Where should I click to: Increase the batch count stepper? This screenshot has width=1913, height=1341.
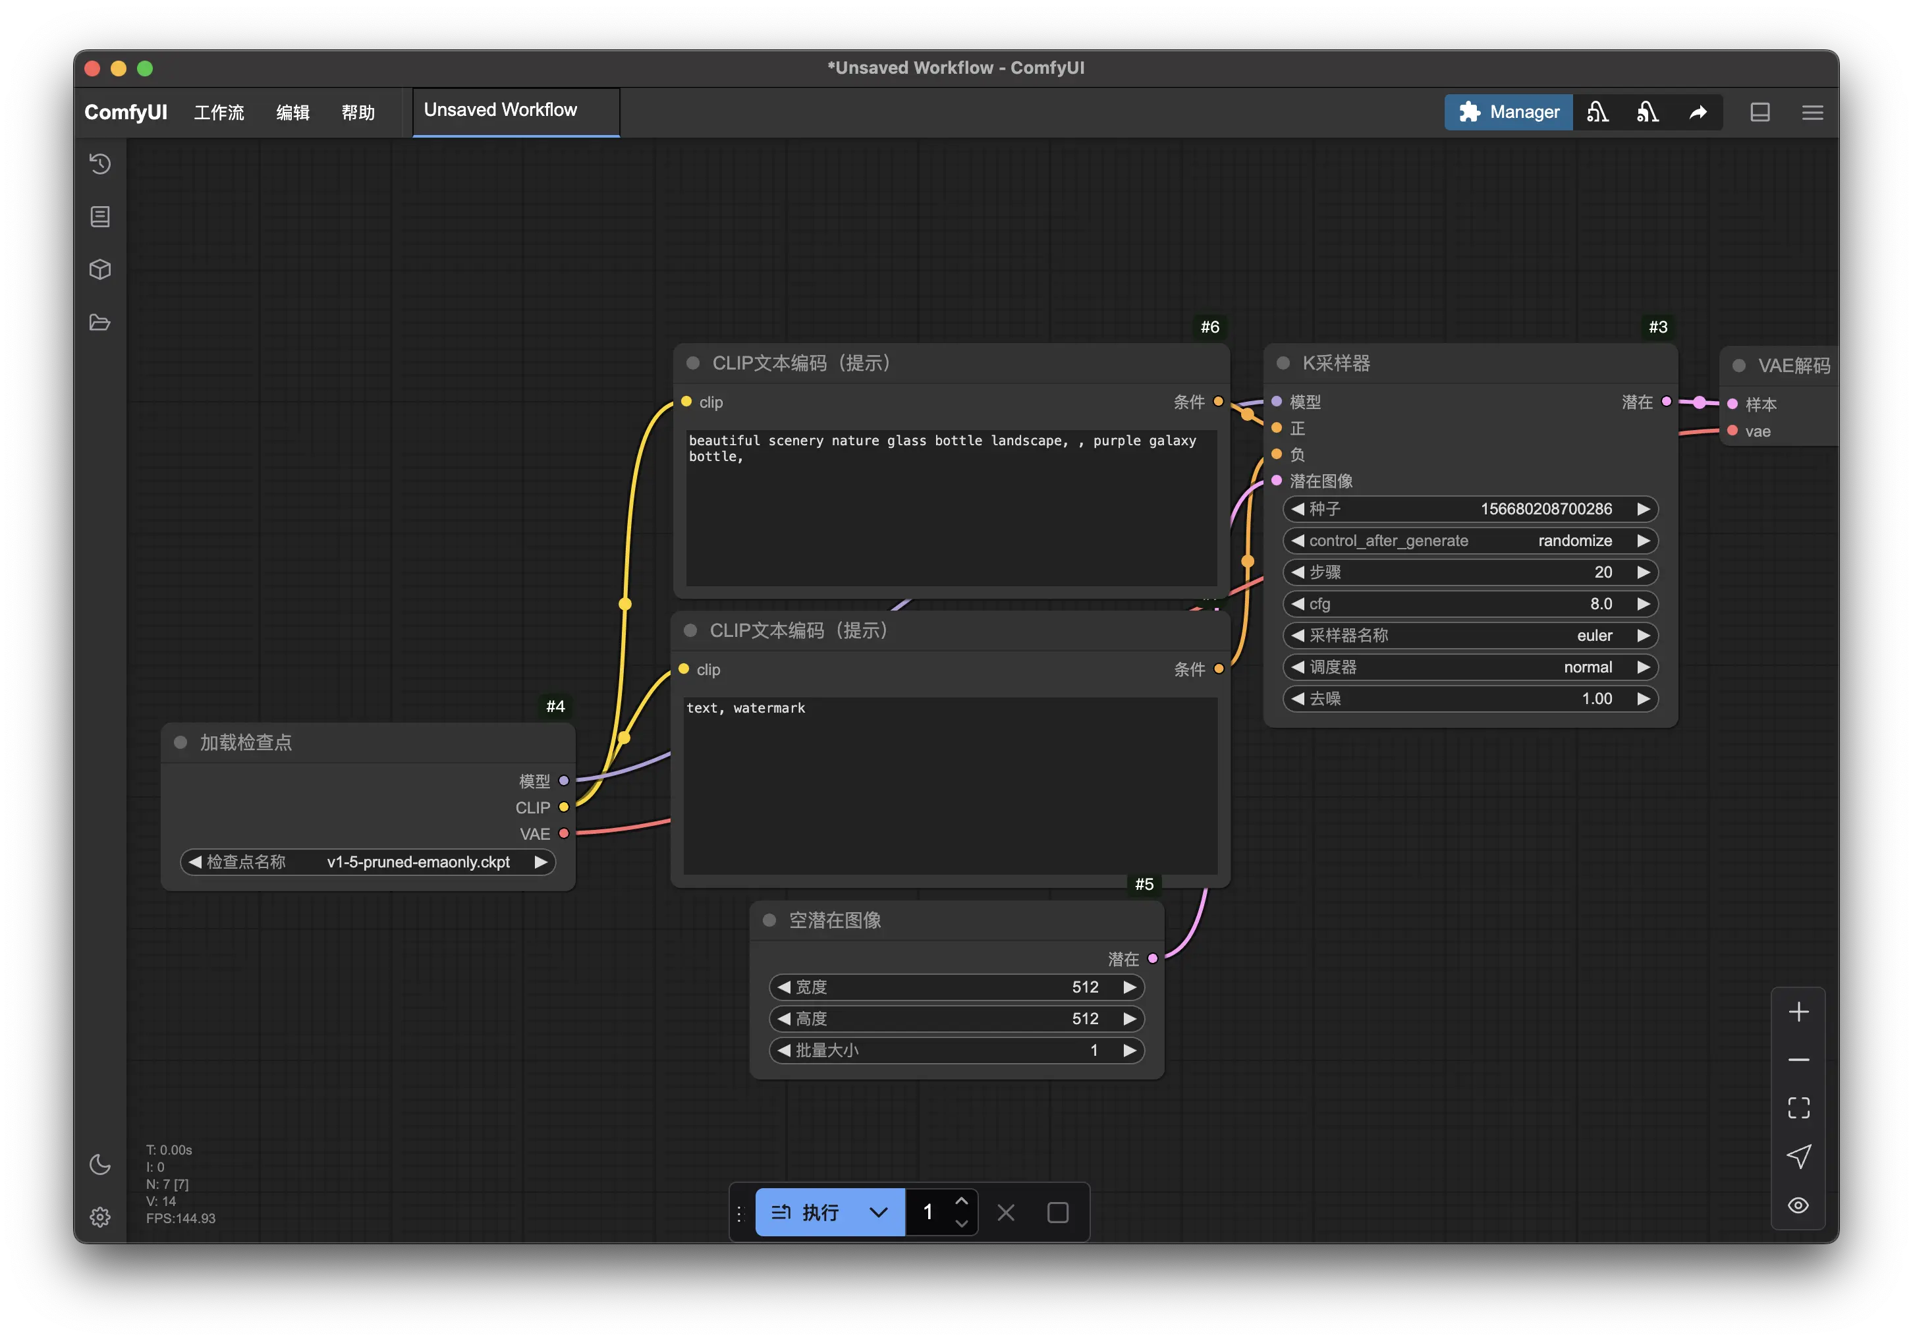coord(962,1201)
